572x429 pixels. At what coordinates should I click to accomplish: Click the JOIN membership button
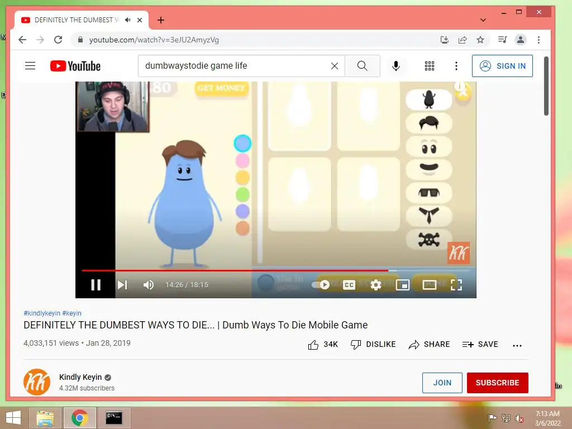442,383
